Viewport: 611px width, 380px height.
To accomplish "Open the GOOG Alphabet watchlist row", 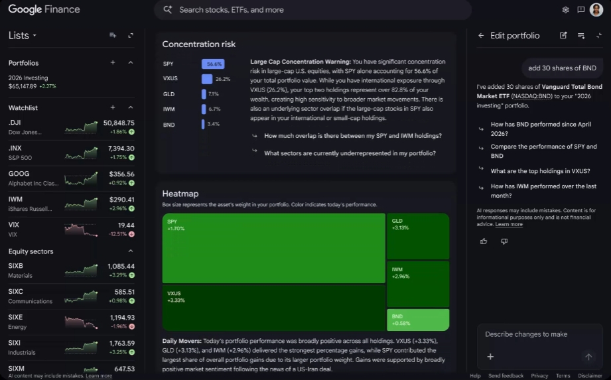I will click(71, 178).
